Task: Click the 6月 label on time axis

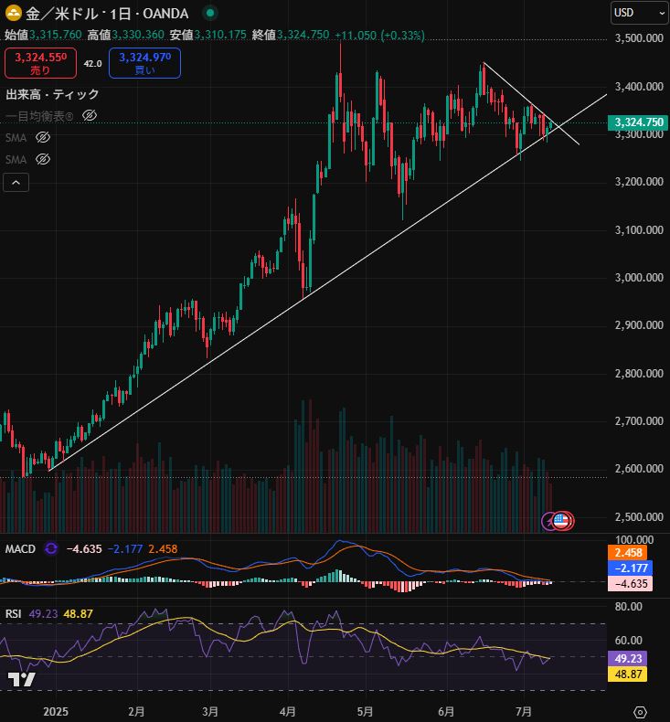Action: pos(446,711)
